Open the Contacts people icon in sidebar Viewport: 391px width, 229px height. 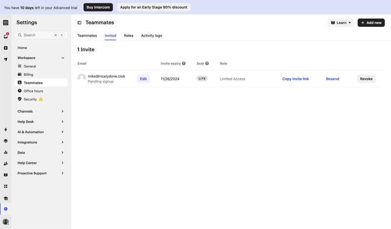tap(6, 164)
